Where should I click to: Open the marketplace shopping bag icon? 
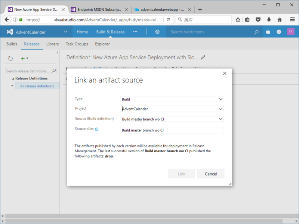[x=268, y=32]
